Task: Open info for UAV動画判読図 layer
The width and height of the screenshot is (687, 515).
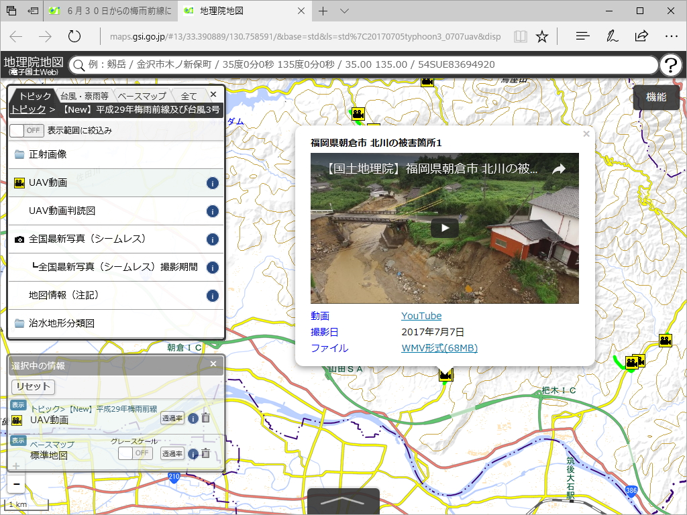Action: (x=213, y=211)
